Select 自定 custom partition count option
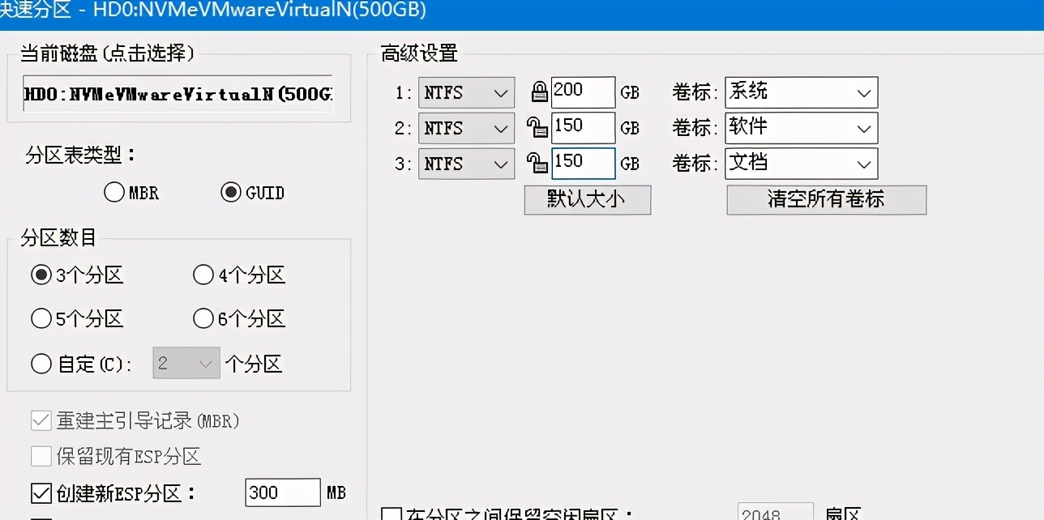 tap(41, 364)
